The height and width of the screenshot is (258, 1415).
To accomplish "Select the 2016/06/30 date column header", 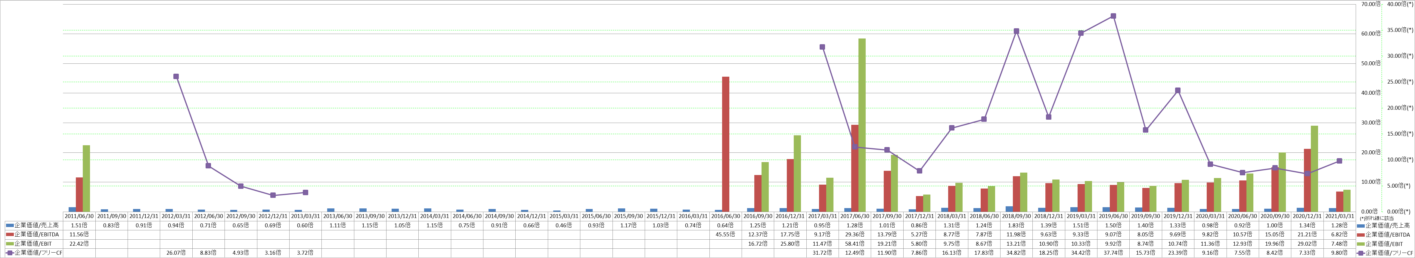I will (726, 216).
